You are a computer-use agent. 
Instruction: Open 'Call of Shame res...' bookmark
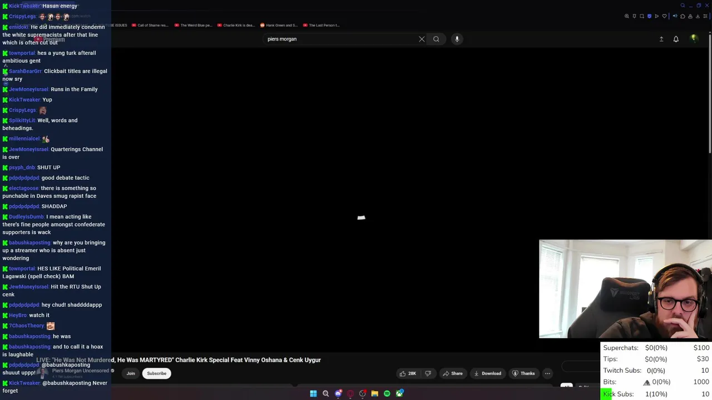(x=150, y=25)
